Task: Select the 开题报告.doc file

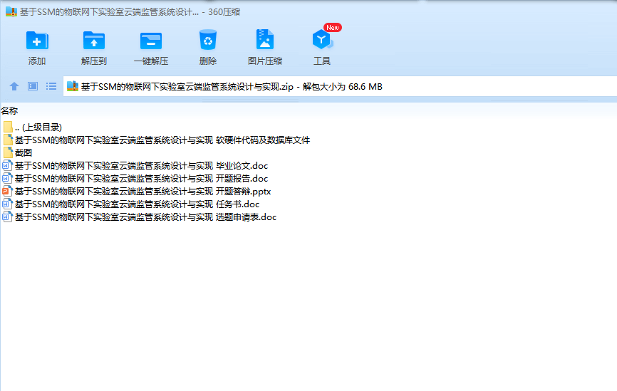Action: tap(135, 179)
